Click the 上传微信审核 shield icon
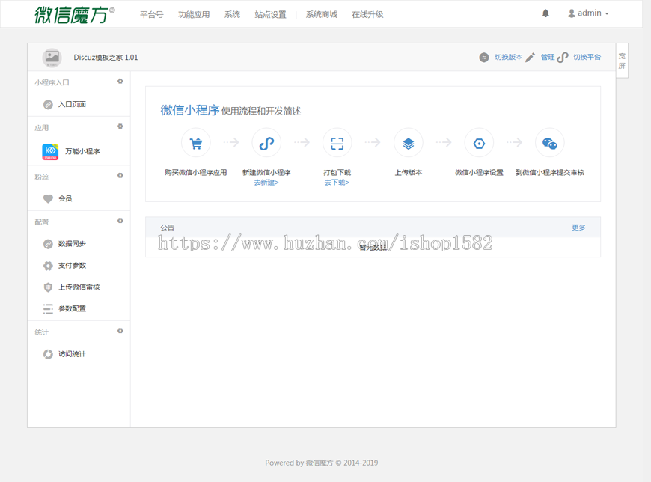Viewport: 651px width, 482px height. click(x=48, y=287)
